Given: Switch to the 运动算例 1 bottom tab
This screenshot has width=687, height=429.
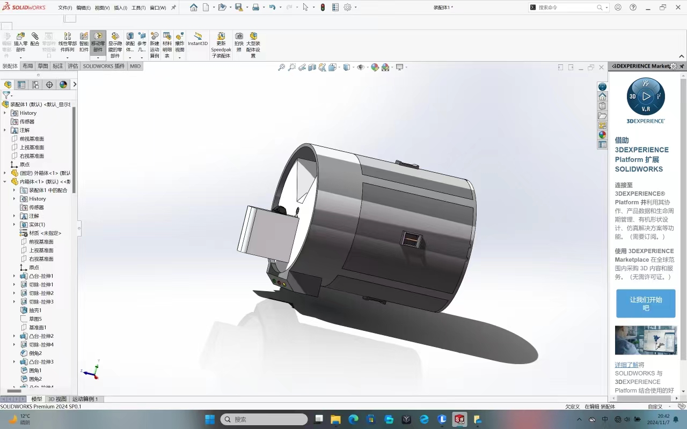Looking at the screenshot, I should pos(85,399).
